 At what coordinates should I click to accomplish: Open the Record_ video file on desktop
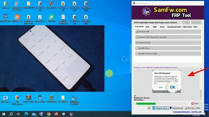pos(52,5)
